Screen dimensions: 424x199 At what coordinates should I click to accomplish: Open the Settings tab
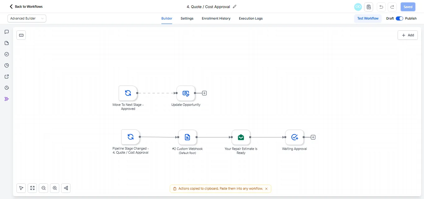coord(187,19)
